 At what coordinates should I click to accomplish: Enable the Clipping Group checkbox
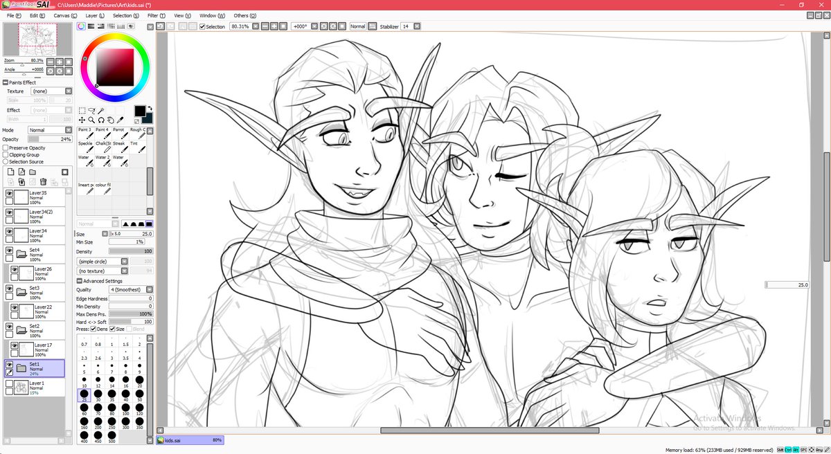6,155
